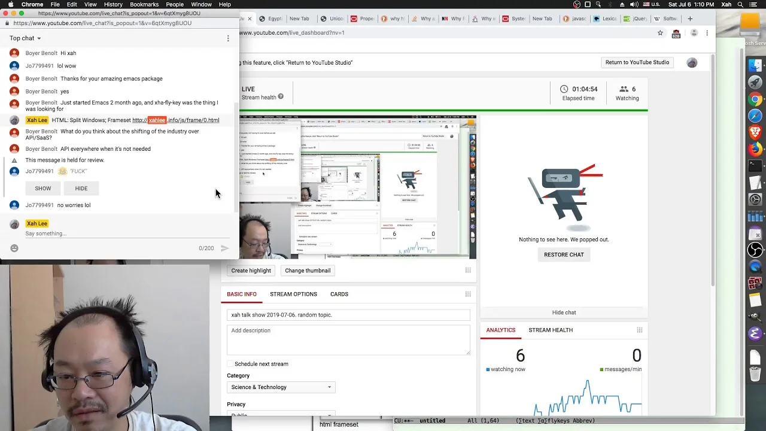Open the Apple menu
Viewport: 766px width, 431px height.
click(x=11, y=4)
